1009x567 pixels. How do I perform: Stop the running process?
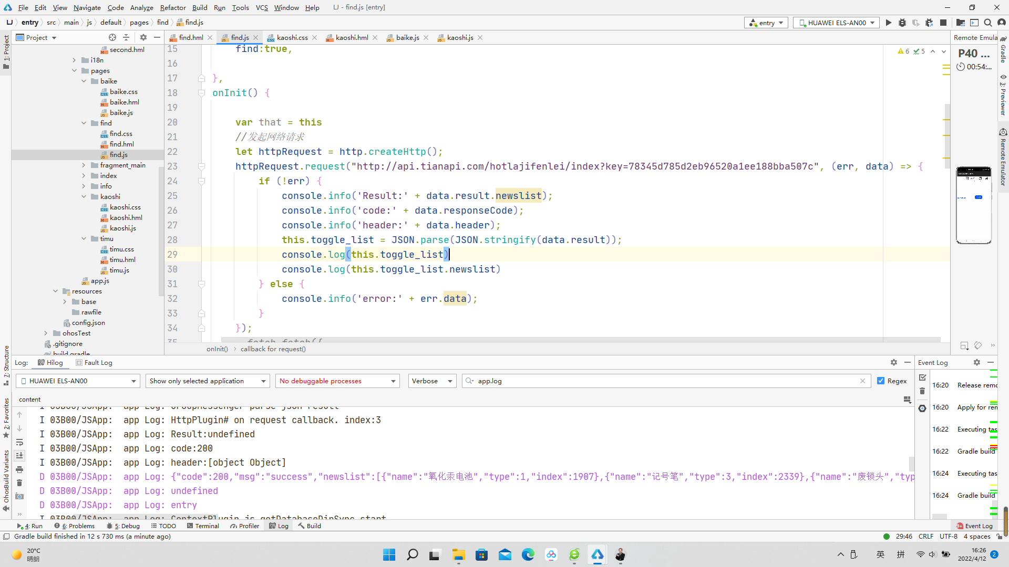pos(943,23)
